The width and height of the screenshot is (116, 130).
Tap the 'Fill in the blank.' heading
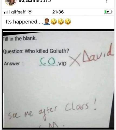[x=20, y=38]
